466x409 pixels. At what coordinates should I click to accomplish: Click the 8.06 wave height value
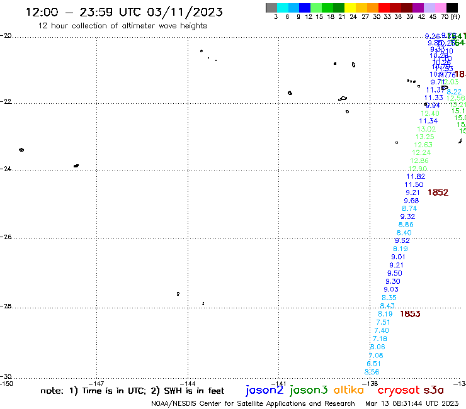(x=378, y=347)
